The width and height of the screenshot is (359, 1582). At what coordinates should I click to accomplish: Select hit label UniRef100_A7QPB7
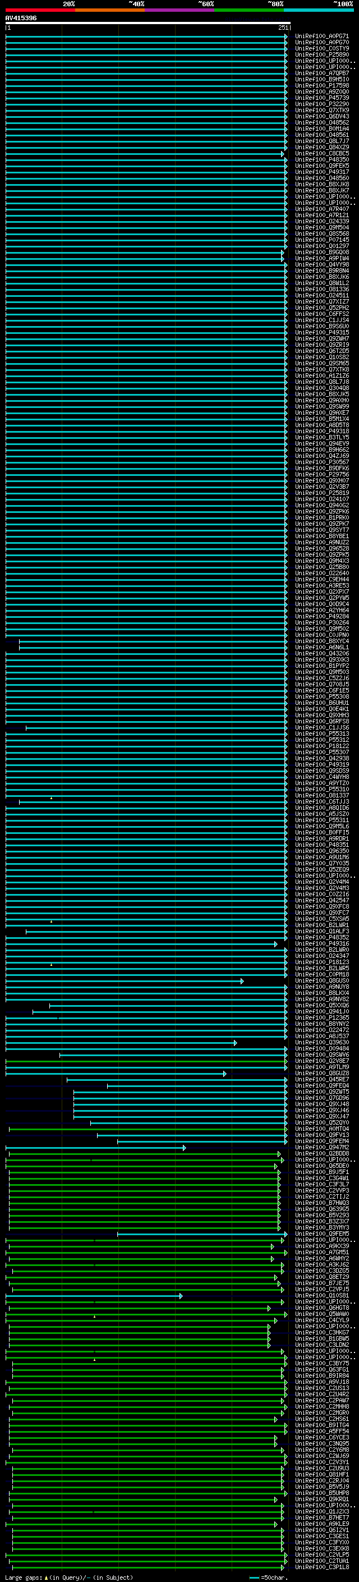pos(321,73)
